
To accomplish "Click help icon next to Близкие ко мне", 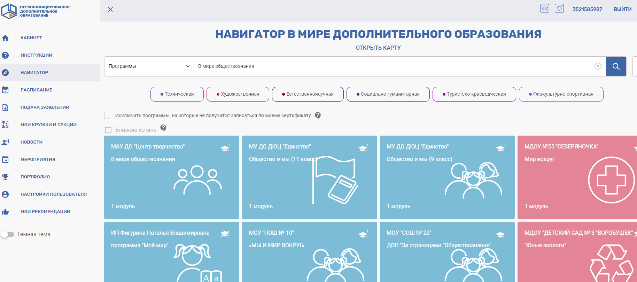I will 163,128.
